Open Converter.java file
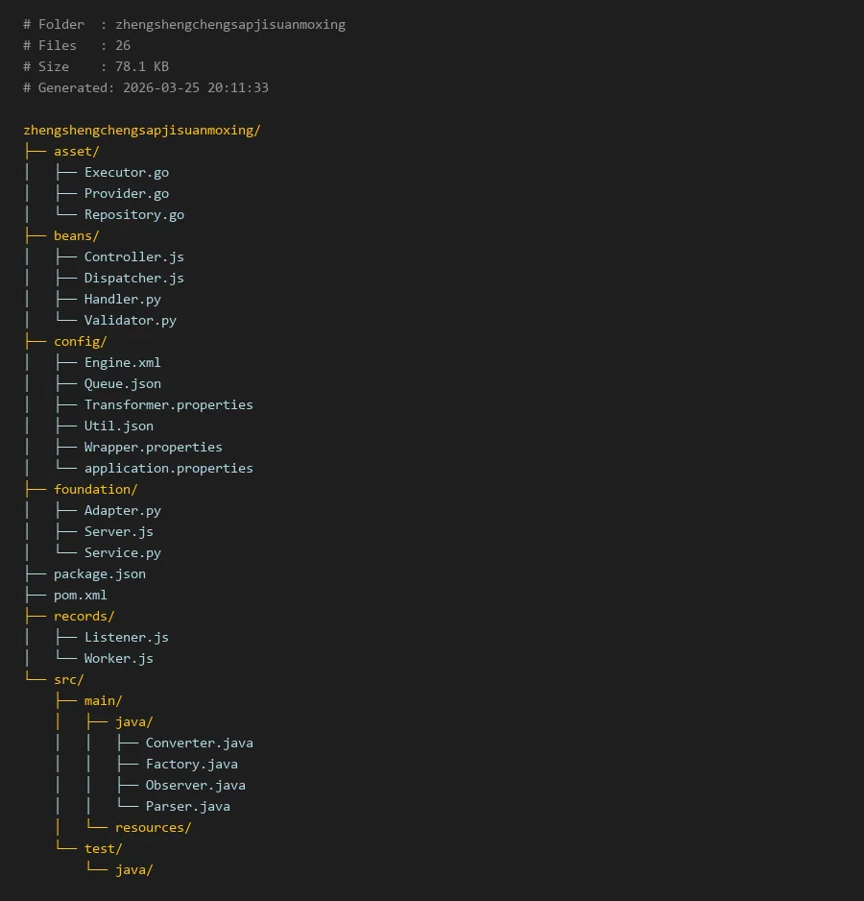This screenshot has height=901, width=864. click(x=199, y=743)
